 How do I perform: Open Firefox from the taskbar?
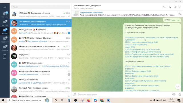pyautogui.click(x=89, y=100)
